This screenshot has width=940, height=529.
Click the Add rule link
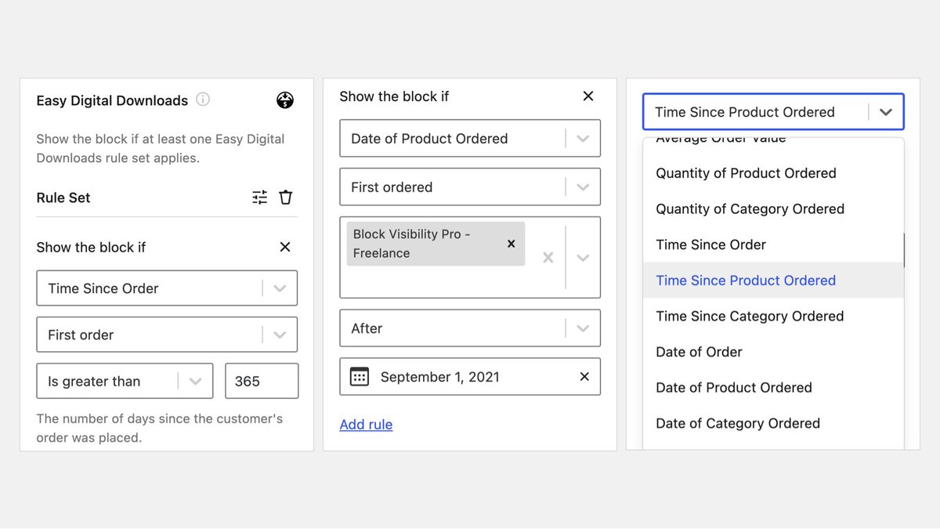pyautogui.click(x=366, y=425)
